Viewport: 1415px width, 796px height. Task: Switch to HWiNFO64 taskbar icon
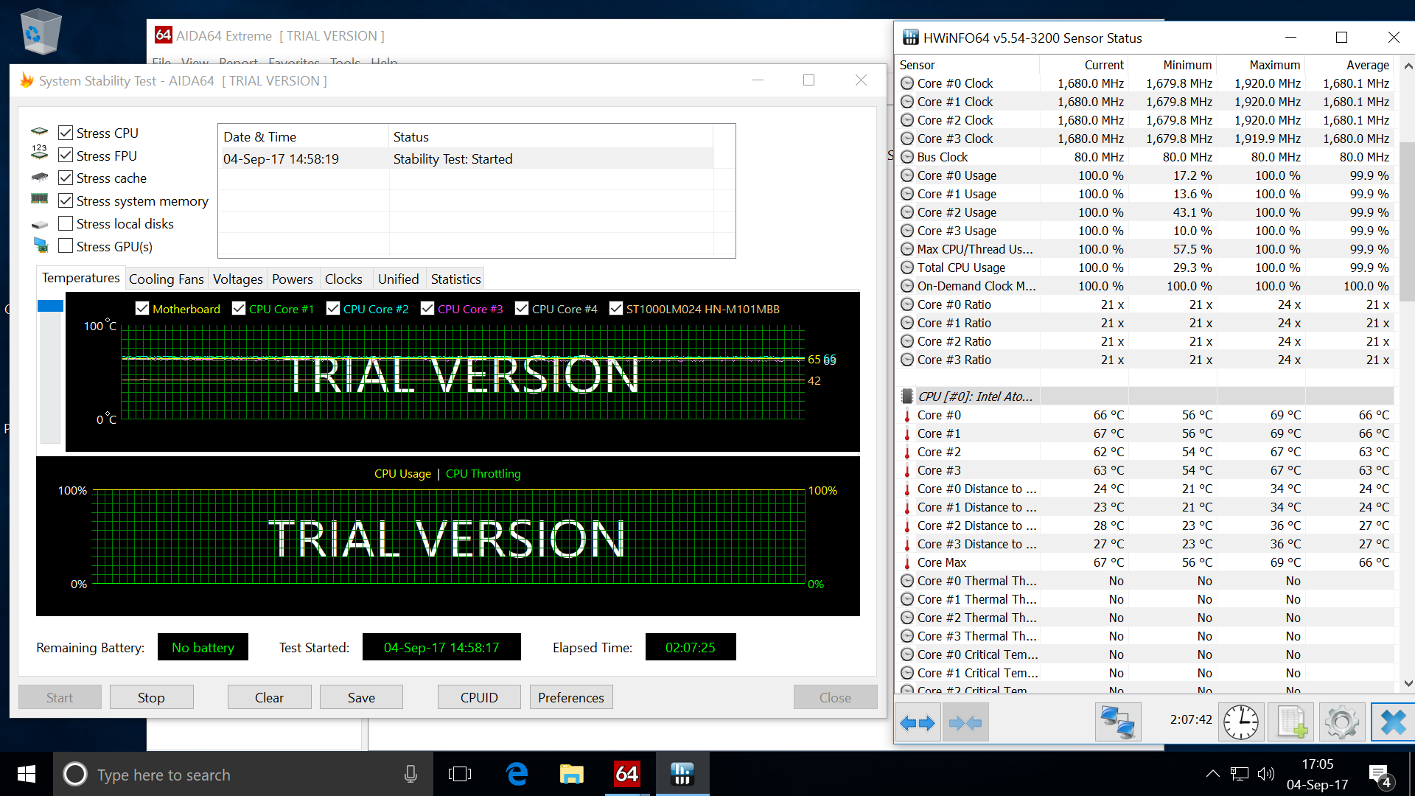tap(682, 774)
